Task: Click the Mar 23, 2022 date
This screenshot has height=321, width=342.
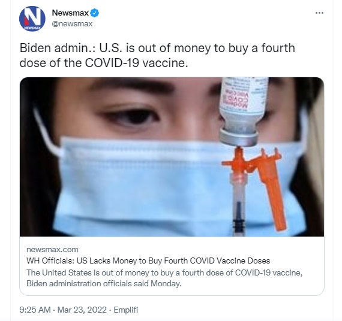Action: (82, 310)
